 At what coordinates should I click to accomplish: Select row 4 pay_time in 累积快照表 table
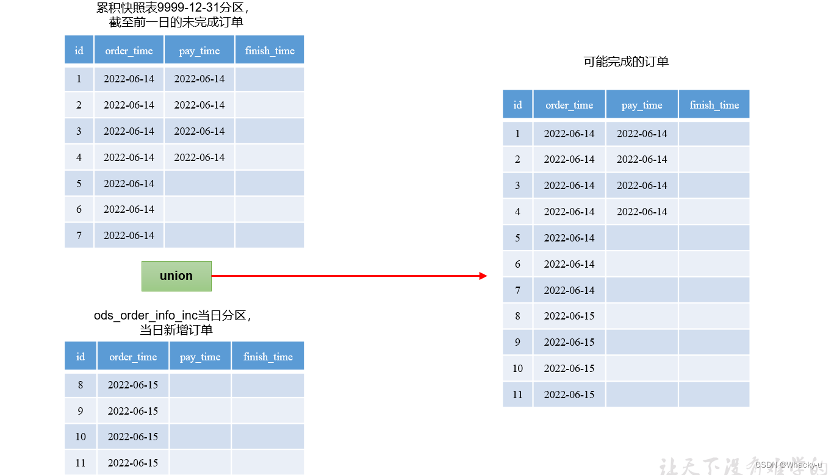coord(200,157)
